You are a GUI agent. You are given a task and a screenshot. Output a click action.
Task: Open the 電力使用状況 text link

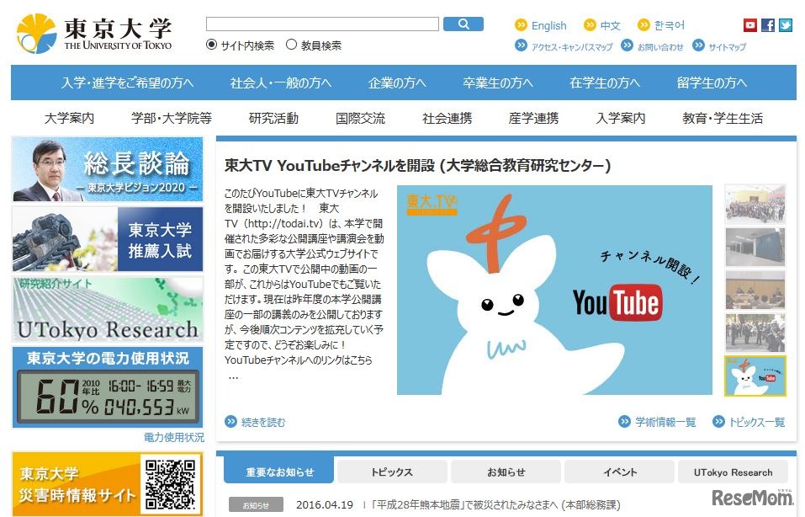pos(173,437)
